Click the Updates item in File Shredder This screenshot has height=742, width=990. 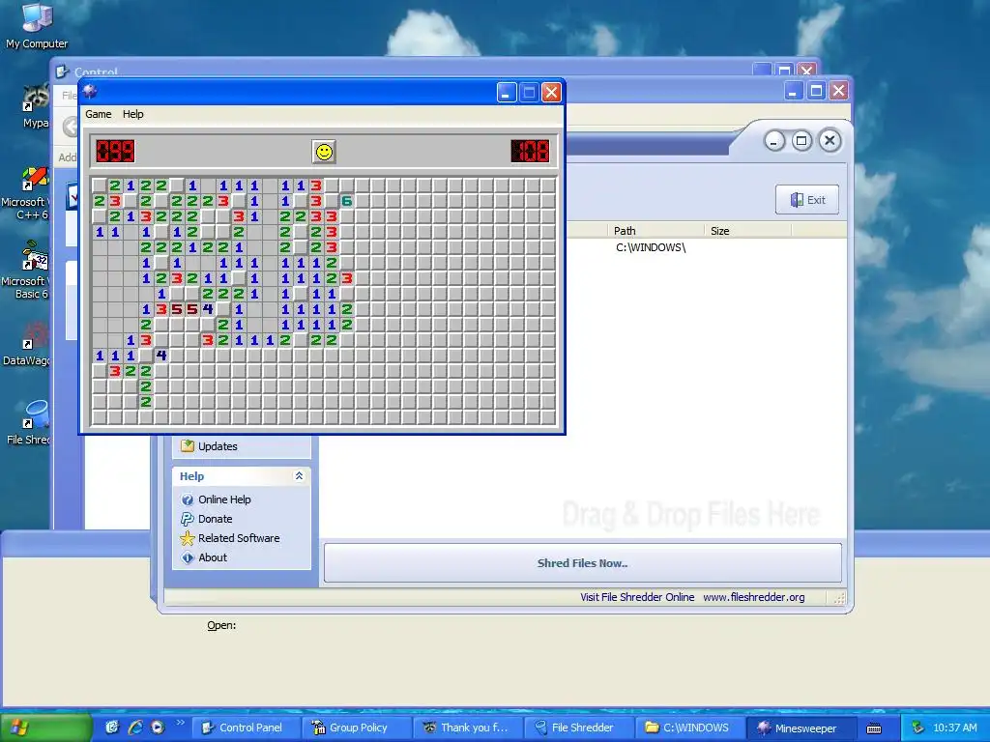tap(218, 446)
